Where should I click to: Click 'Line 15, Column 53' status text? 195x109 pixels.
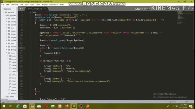coord(13,102)
